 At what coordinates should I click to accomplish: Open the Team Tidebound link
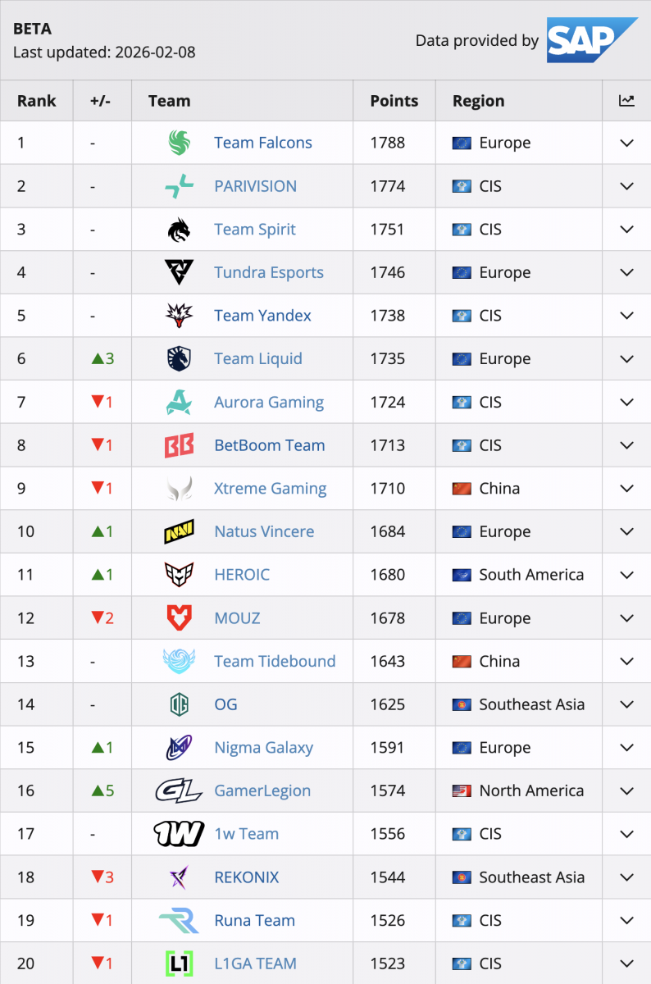(275, 661)
